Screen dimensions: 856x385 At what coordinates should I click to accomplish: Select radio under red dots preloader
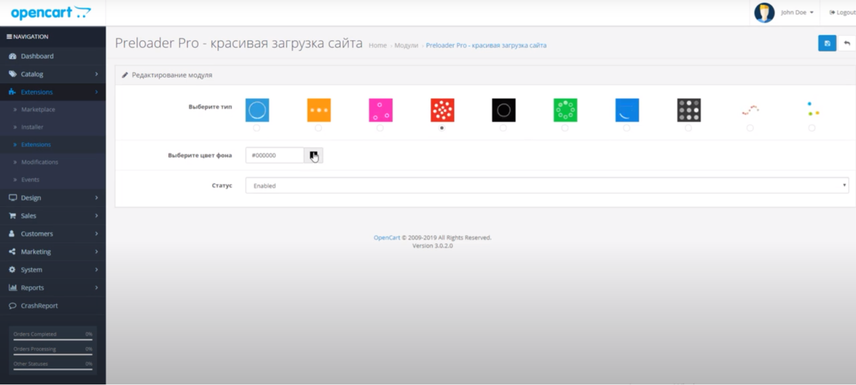[x=441, y=128]
